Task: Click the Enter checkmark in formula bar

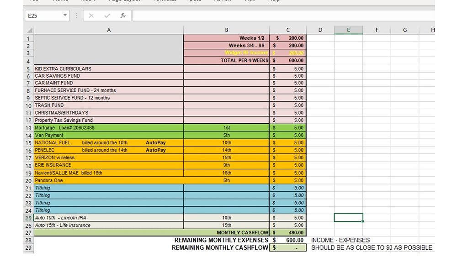Action: [107, 16]
